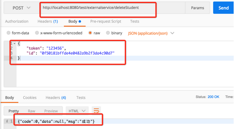Open the POST method dropdown
This screenshot has height=129, width=237.
21,8
